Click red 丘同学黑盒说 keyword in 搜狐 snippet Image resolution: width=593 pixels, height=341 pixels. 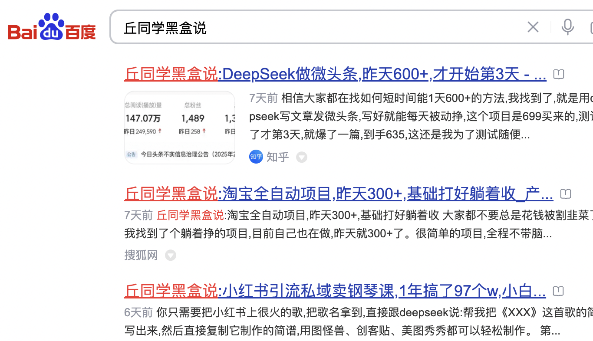[x=190, y=215]
